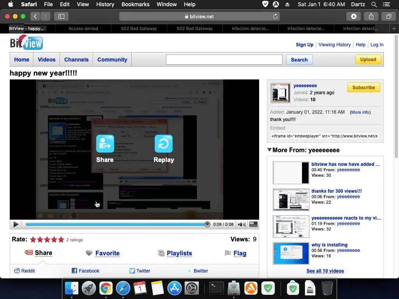The width and height of the screenshot is (399, 299).
Task: Open Google Chrome from the Dock
Action: tap(106, 288)
